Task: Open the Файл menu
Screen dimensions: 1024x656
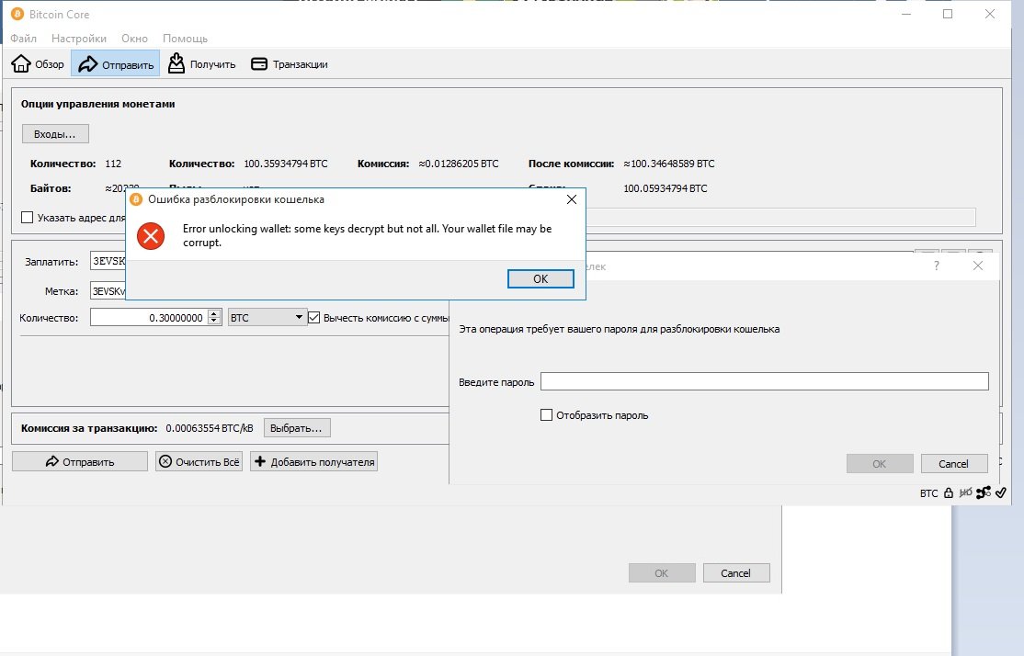Action: point(24,39)
